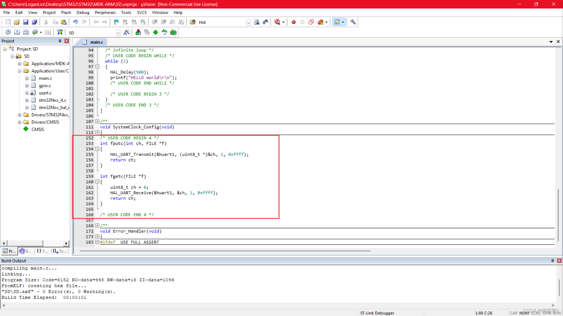Image resolution: width=563 pixels, height=316 pixels.
Task: Click the Download to flash LOAD icon
Action: tap(60, 32)
